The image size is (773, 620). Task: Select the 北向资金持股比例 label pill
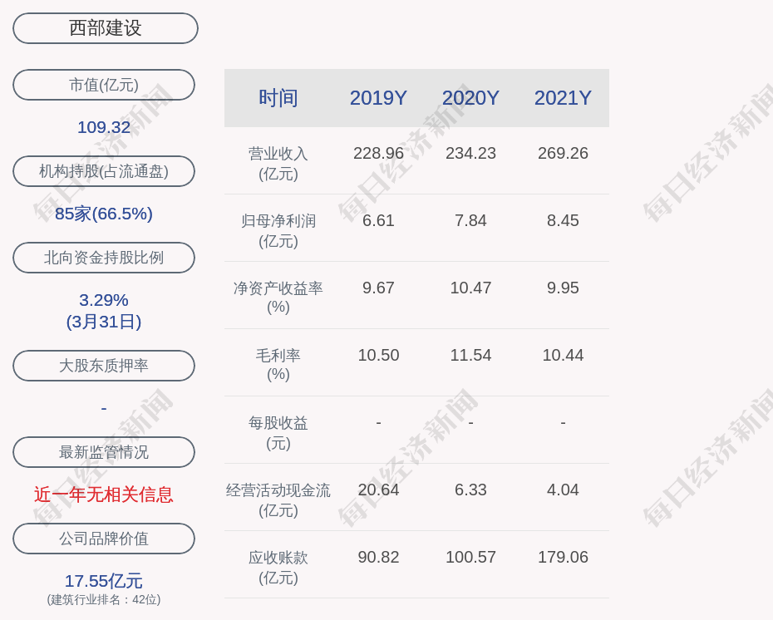[x=104, y=258]
